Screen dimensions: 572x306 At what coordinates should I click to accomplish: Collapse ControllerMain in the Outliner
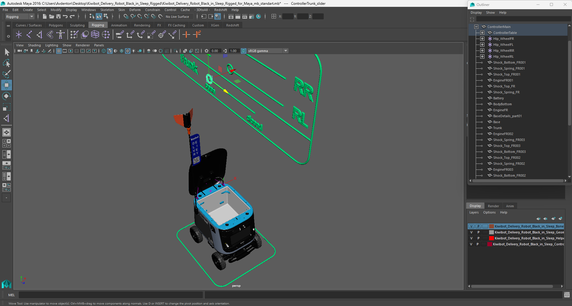pos(476,27)
